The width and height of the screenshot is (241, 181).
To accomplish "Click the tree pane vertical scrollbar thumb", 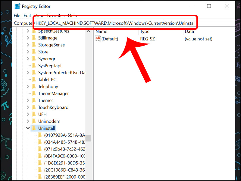I will (x=88, y=138).
